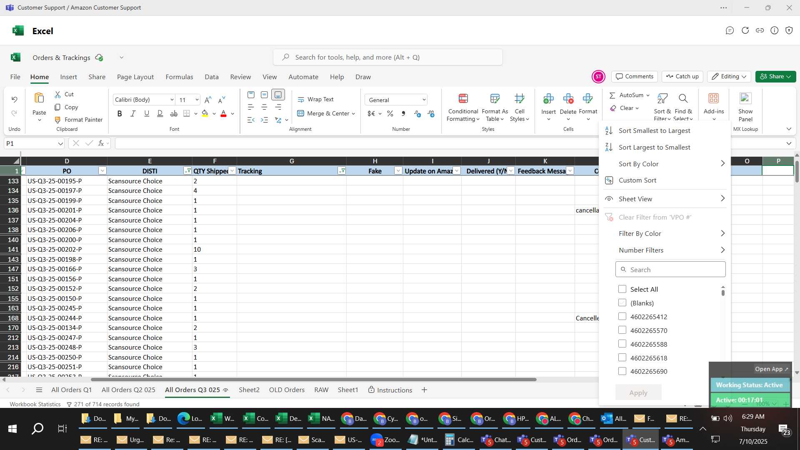Open Conditional Formatting
The height and width of the screenshot is (450, 800).
(x=463, y=107)
